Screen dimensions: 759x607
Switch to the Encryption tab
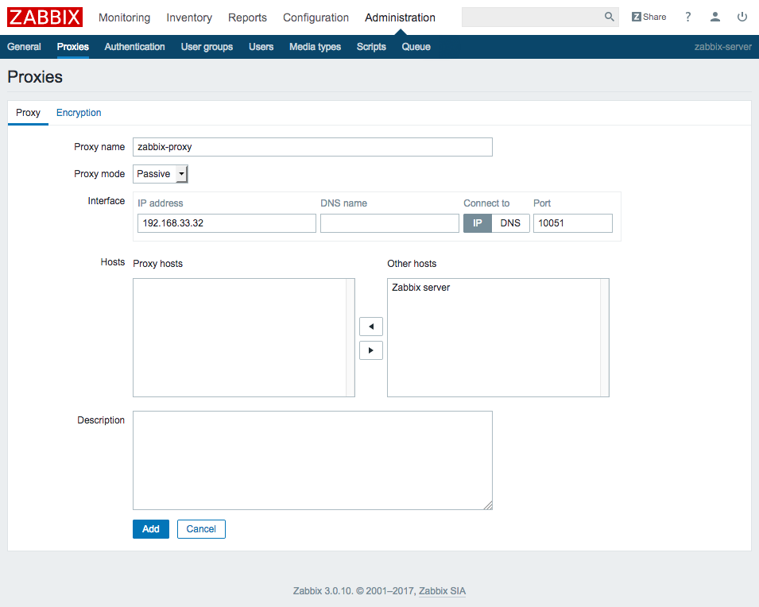pyautogui.click(x=79, y=113)
